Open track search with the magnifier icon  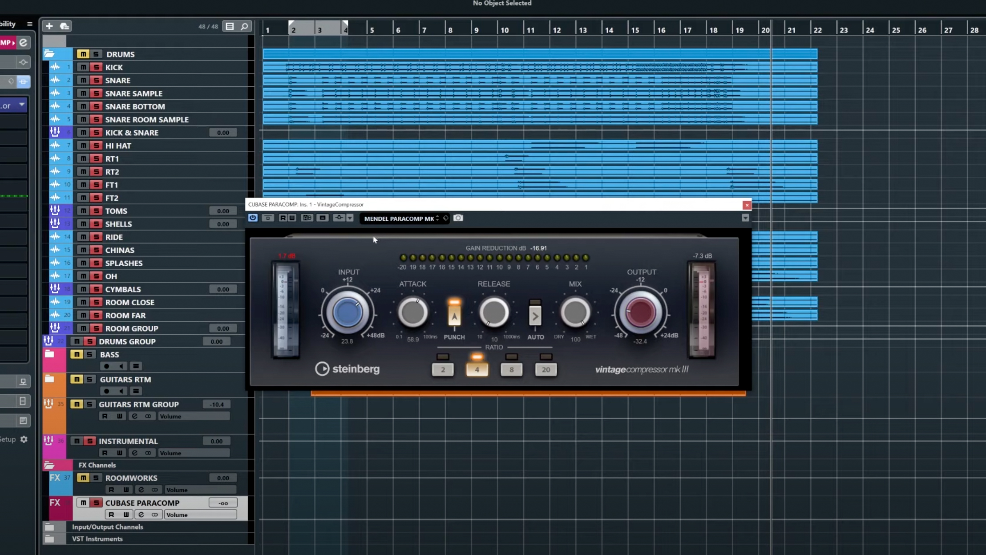click(243, 26)
